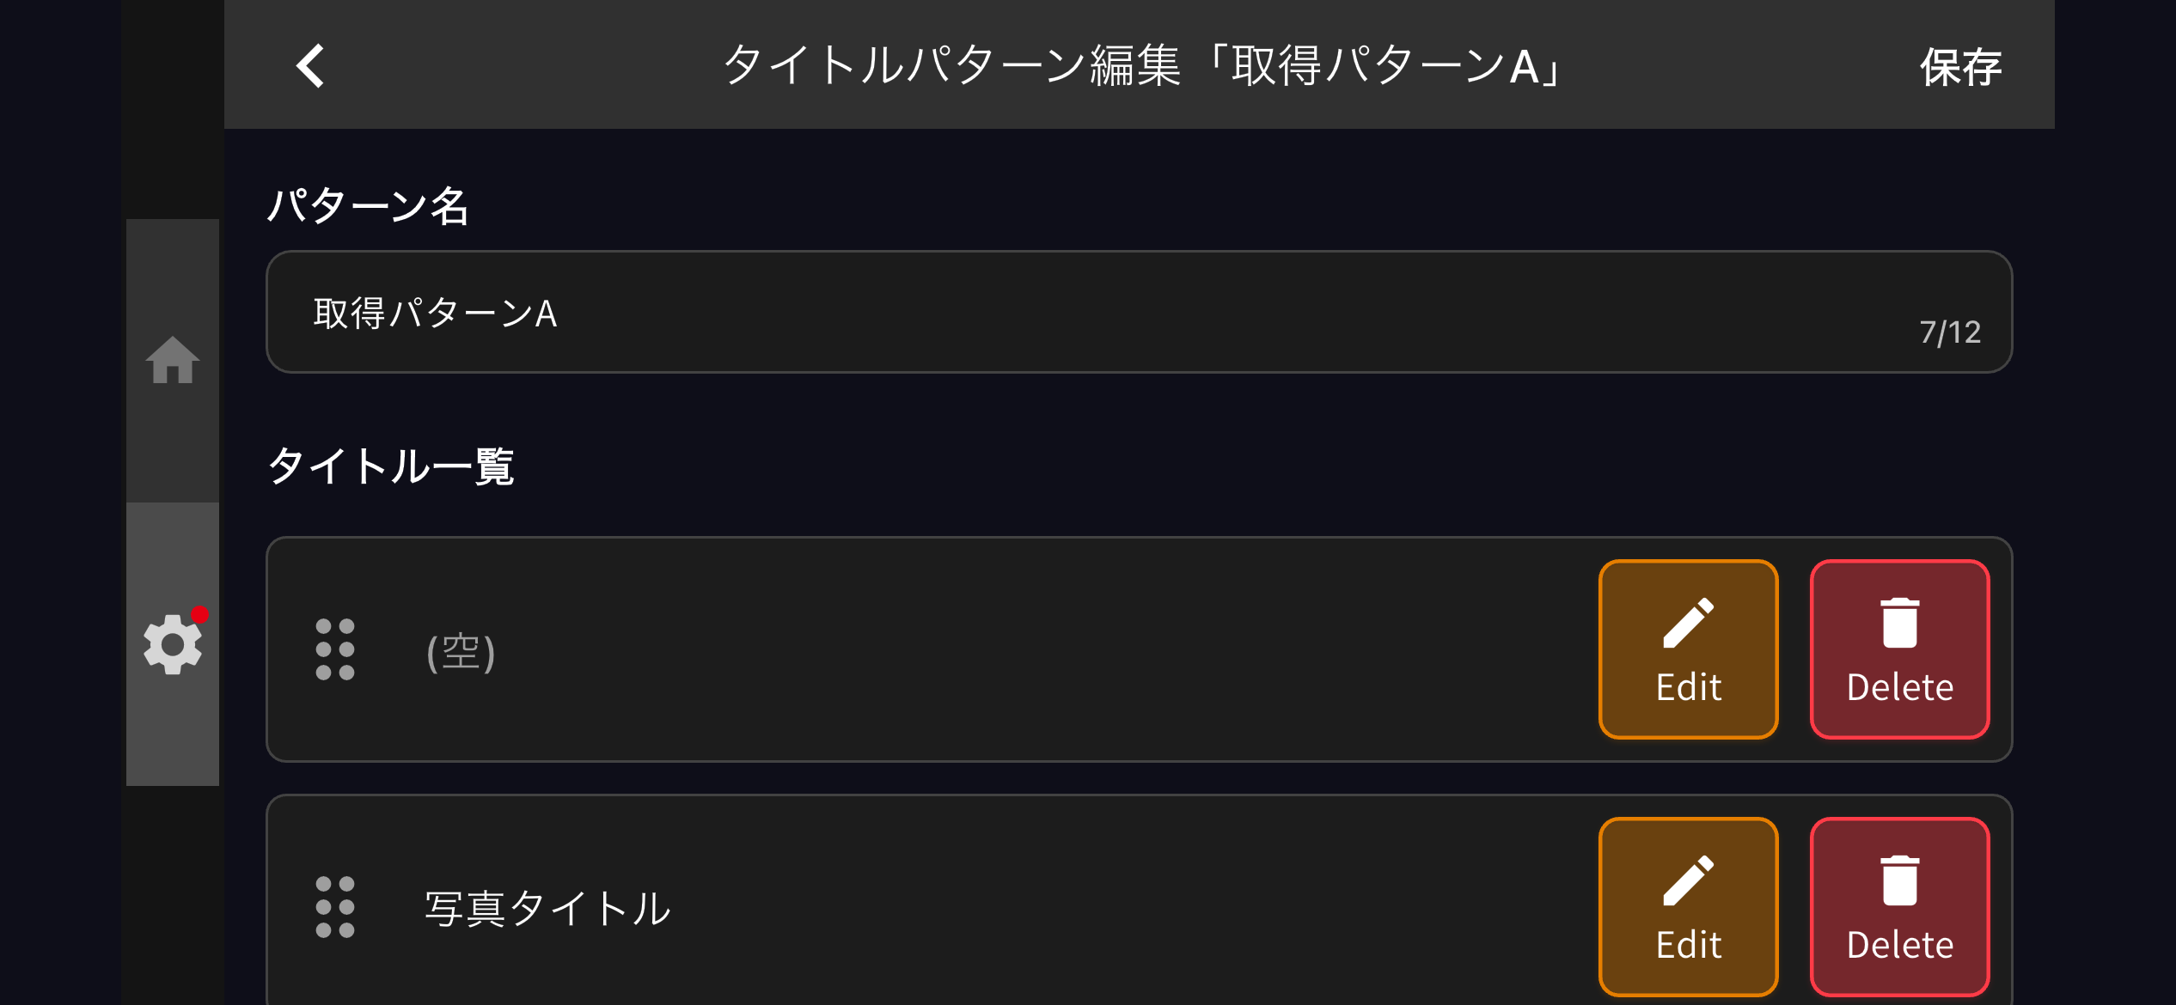Open the Home tab in sidebar

(173, 360)
